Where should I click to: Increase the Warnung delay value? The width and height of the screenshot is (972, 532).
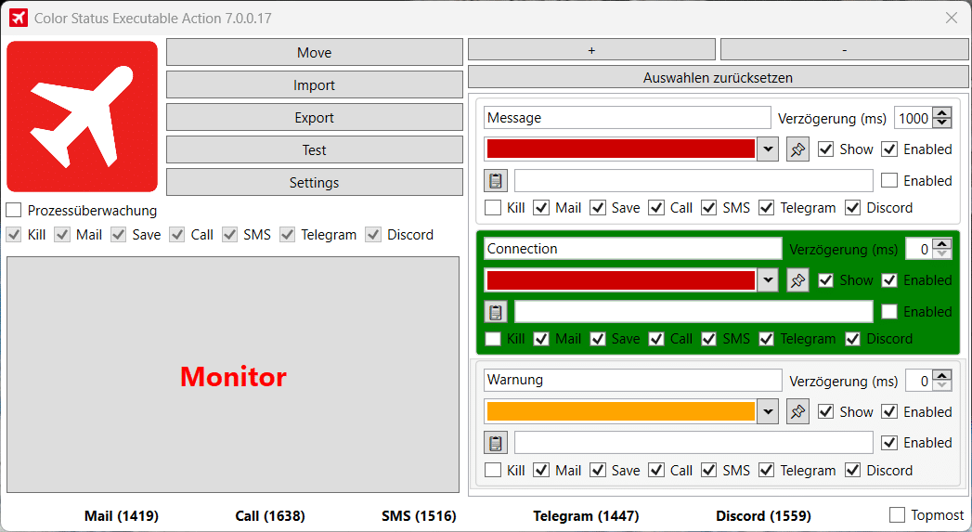[x=942, y=375]
